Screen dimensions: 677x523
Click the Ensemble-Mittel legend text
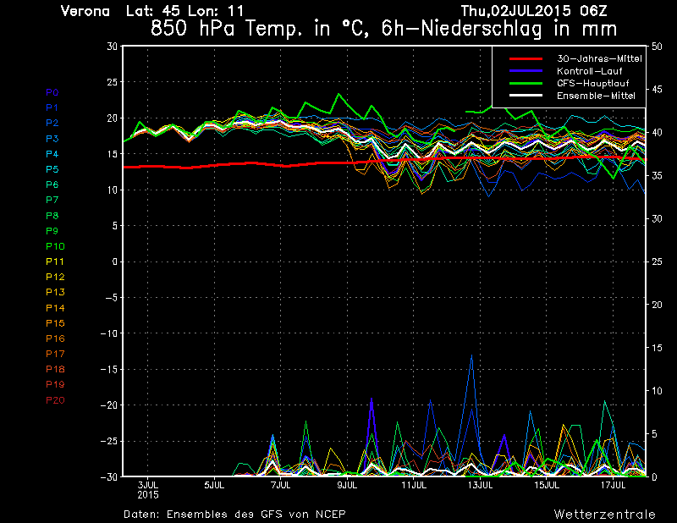click(596, 96)
